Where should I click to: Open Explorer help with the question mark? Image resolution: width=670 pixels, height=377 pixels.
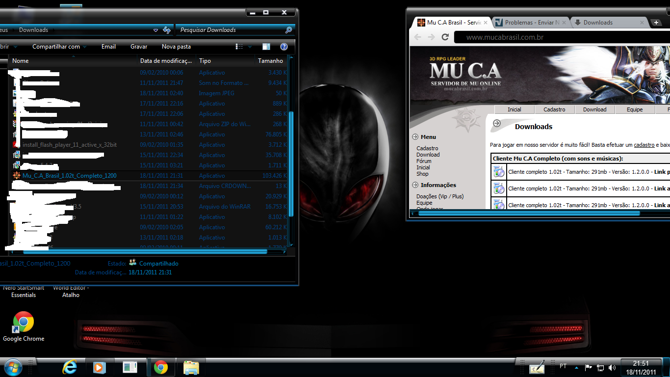[x=284, y=47]
